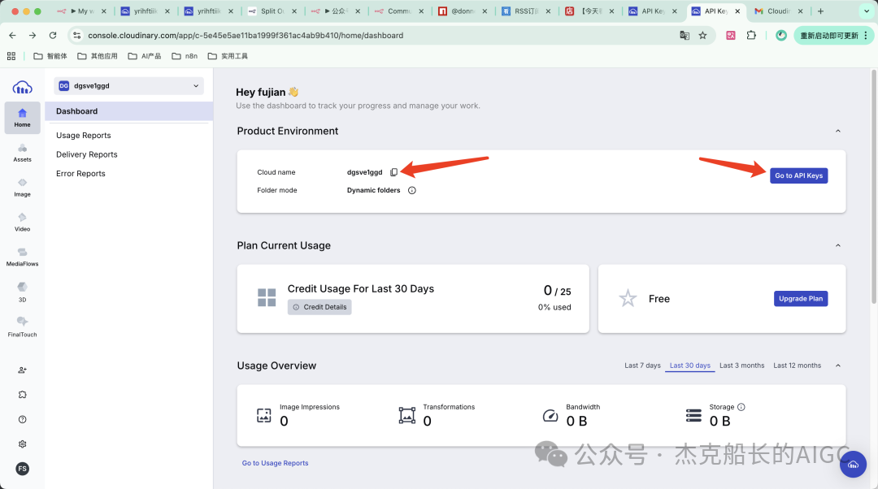This screenshot has height=489, width=878.
Task: Click the Upgrade Plan button
Action: [801, 299]
